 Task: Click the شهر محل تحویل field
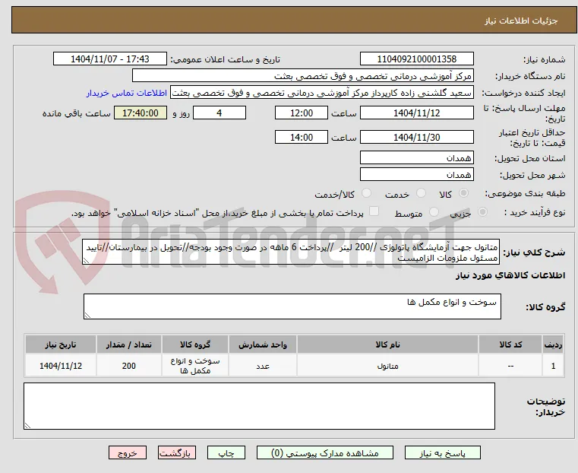pyautogui.click(x=416, y=174)
